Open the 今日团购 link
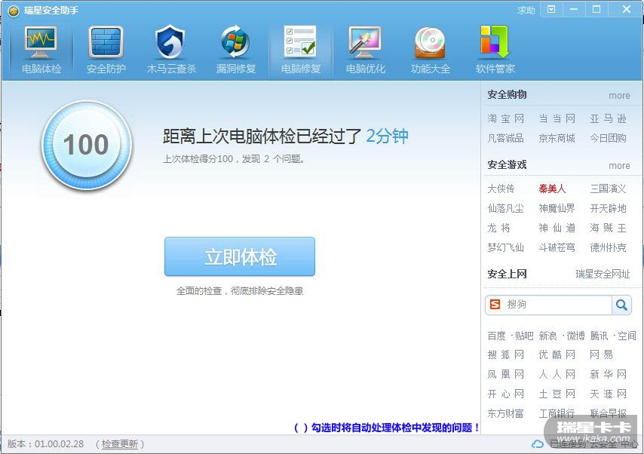This screenshot has height=454, width=644. [x=609, y=139]
